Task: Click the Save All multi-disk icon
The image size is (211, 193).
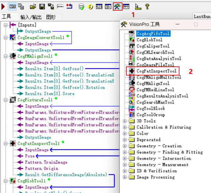Action: click(x=51, y=7)
